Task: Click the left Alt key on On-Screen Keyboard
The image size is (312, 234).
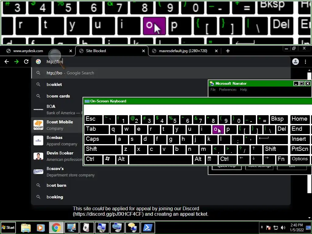Action: pyautogui.click(x=122, y=160)
